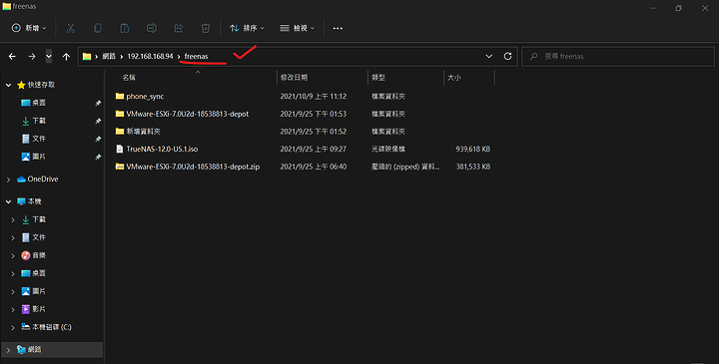This screenshot has height=364, width=719.
Task: Select the phone_sync folder
Action: point(145,96)
